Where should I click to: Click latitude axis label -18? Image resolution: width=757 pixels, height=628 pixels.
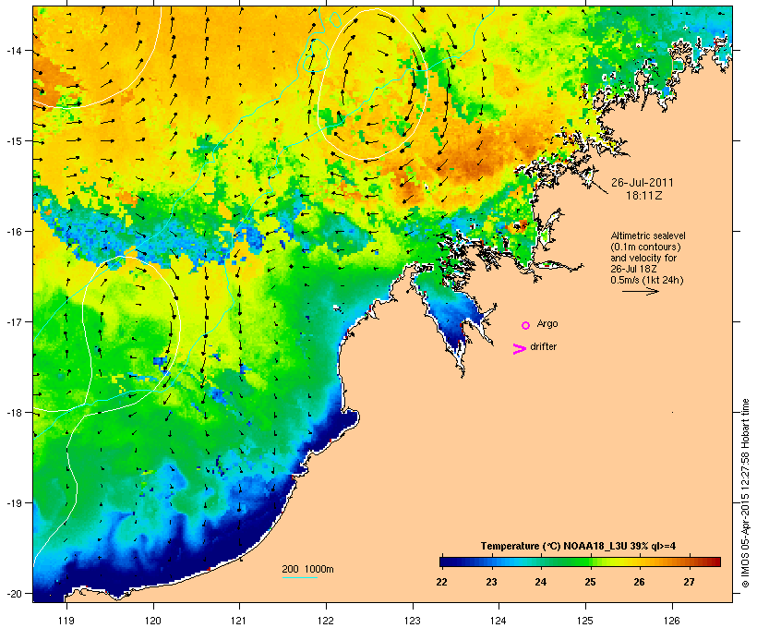(13, 413)
